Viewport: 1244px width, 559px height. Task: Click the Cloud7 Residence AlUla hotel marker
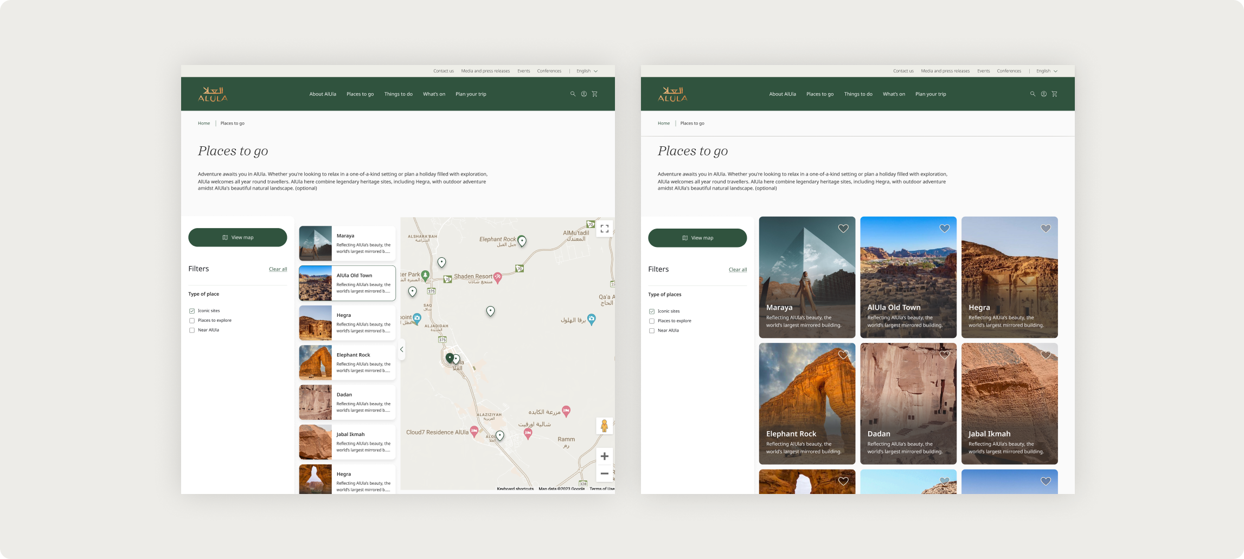tap(474, 431)
